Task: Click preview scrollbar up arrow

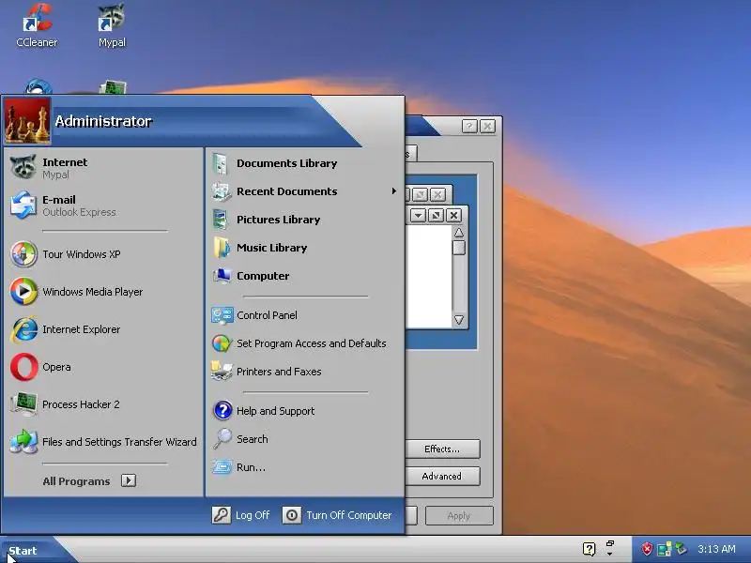Action: [459, 233]
